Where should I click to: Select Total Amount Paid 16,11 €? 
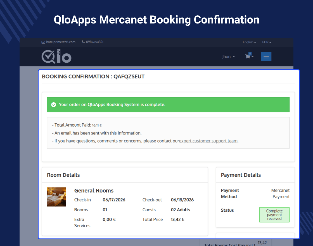tap(77, 125)
